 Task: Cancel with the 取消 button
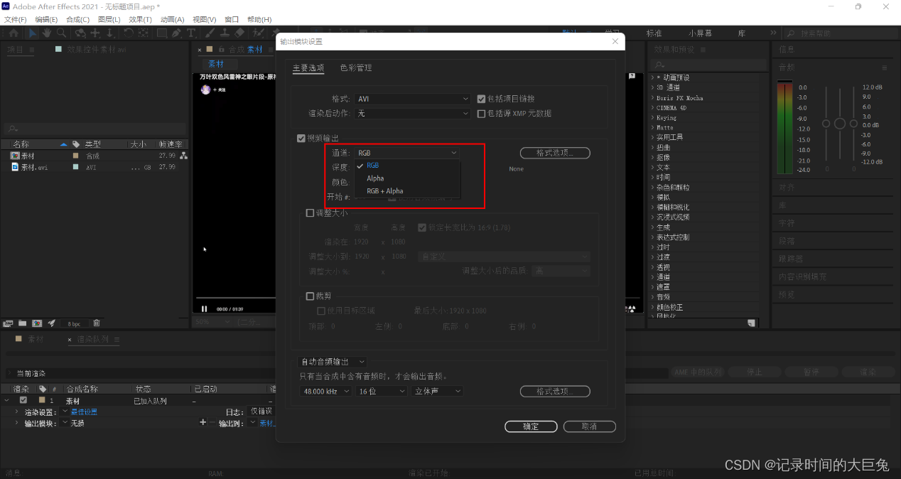point(589,426)
